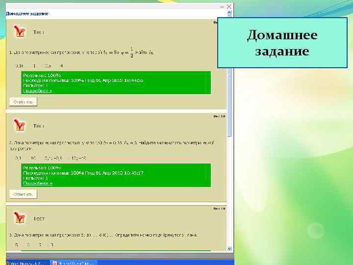Click the large Домашнее задание slide title
This screenshot has height=265, width=353.
[x=282, y=43]
